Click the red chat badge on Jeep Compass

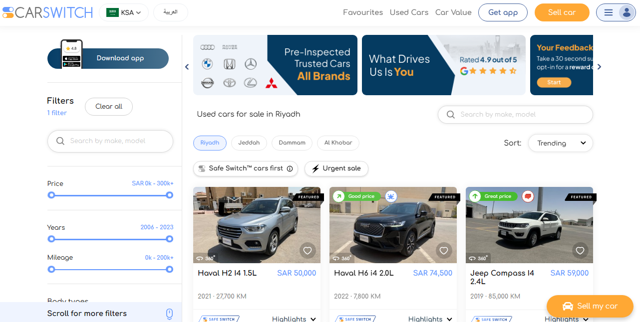pos(528,196)
